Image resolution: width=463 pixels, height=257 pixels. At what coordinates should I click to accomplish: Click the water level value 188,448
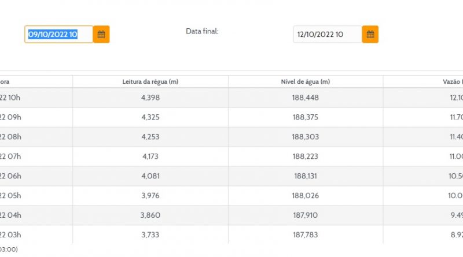point(306,98)
